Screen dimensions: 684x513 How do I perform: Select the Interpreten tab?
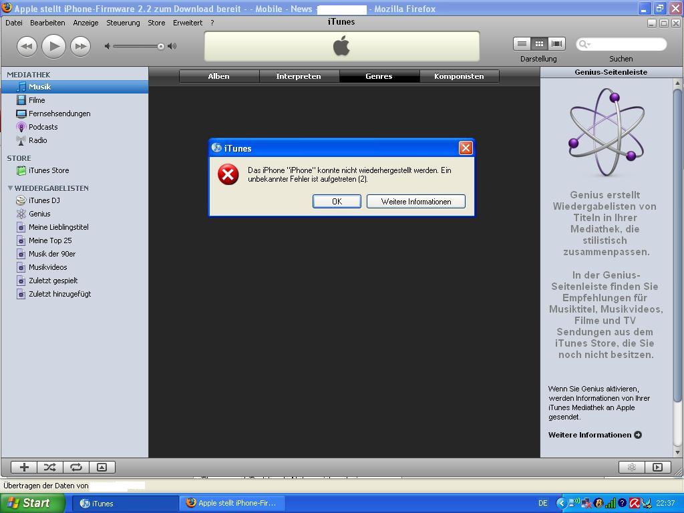(x=299, y=76)
